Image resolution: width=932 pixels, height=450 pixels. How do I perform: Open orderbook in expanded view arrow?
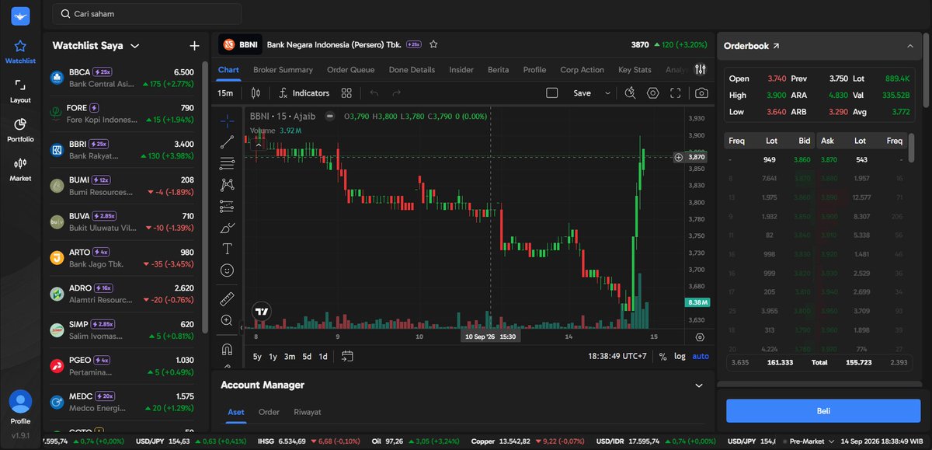point(776,46)
